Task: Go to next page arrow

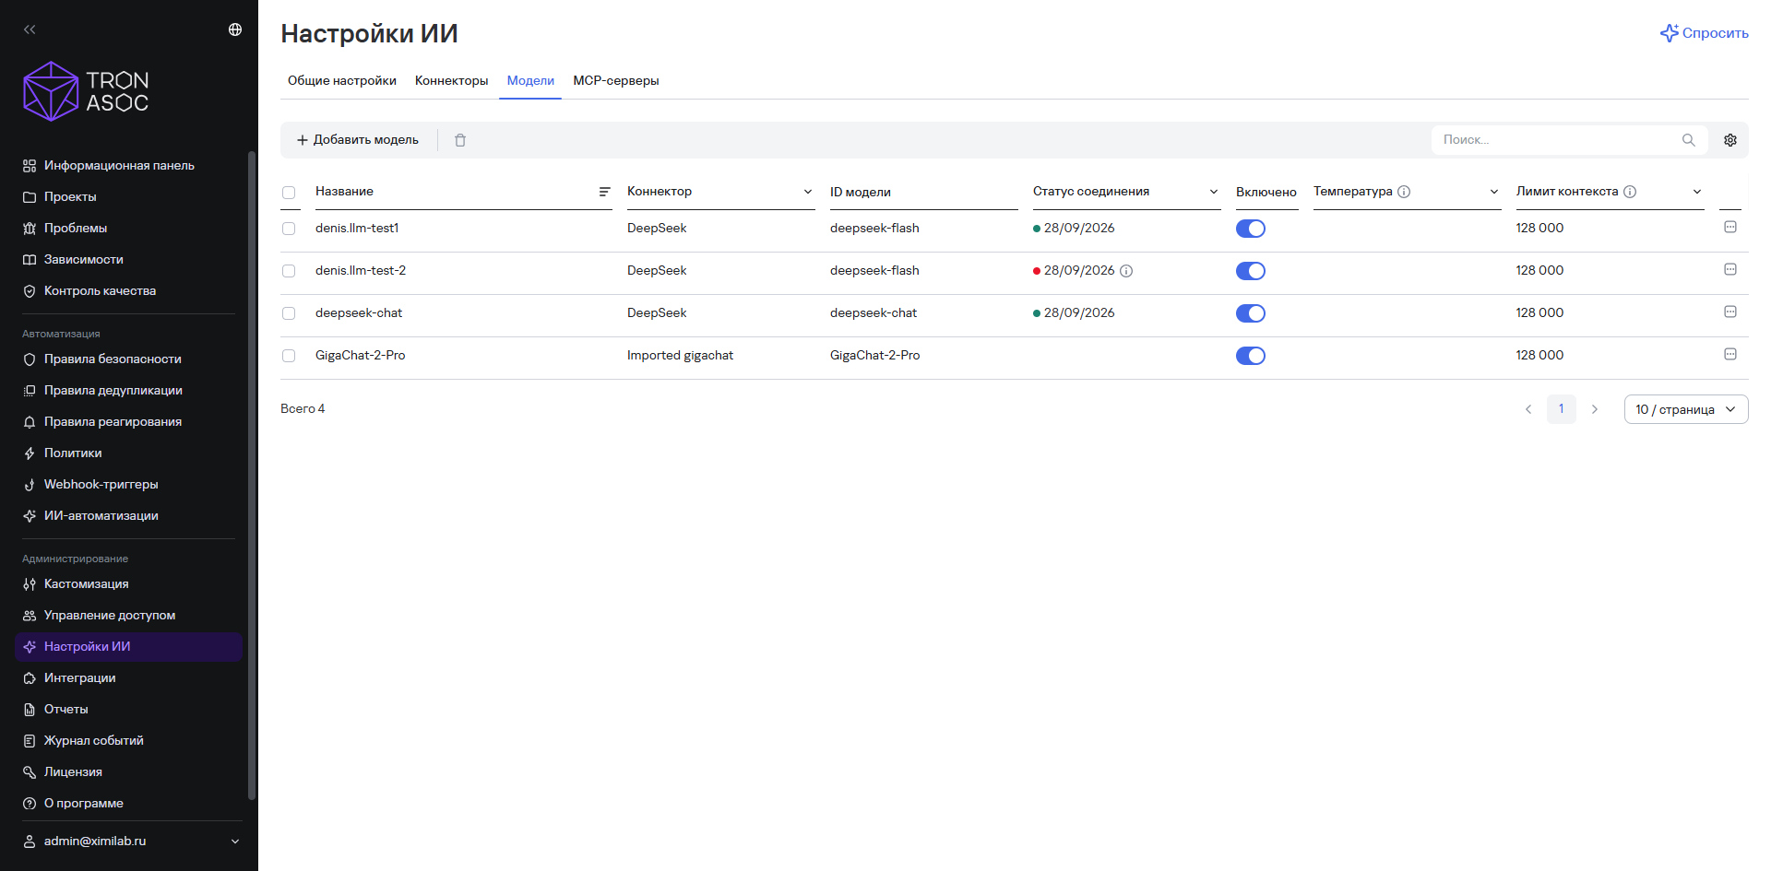Action: 1595,409
